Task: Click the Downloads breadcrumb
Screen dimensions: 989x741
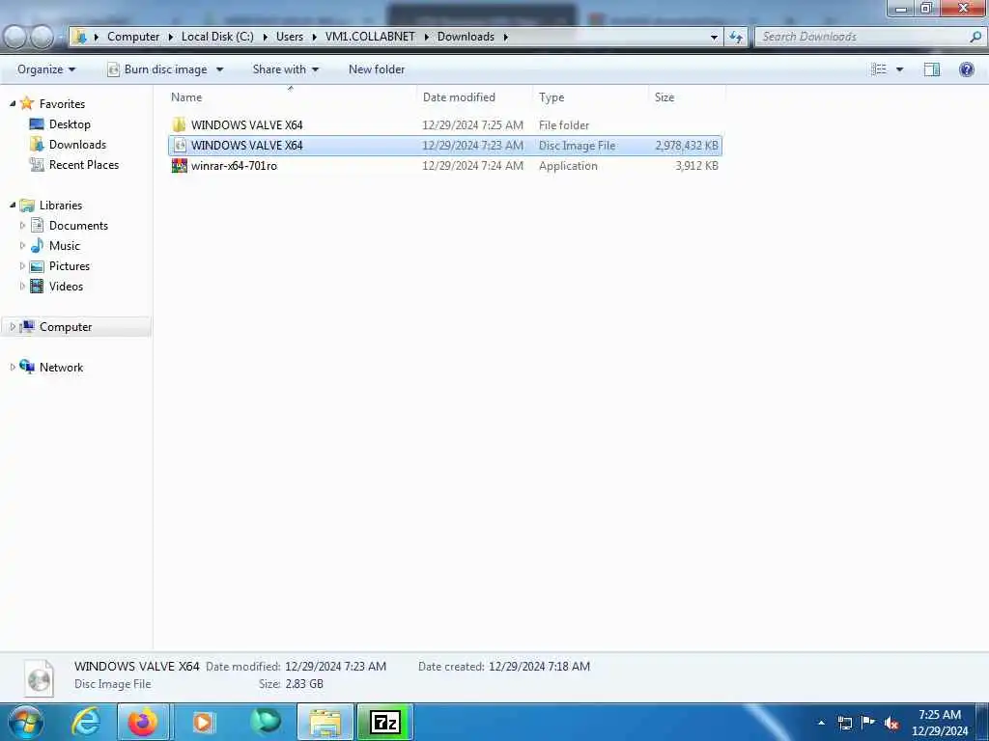Action: click(x=466, y=37)
